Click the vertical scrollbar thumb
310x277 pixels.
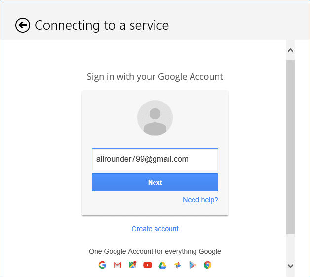(290, 147)
